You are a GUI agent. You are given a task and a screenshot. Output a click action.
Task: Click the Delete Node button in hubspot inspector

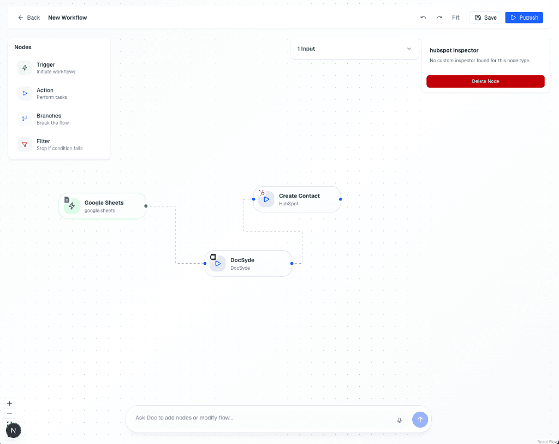point(485,81)
